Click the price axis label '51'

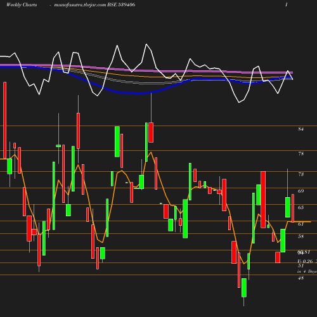(301, 266)
